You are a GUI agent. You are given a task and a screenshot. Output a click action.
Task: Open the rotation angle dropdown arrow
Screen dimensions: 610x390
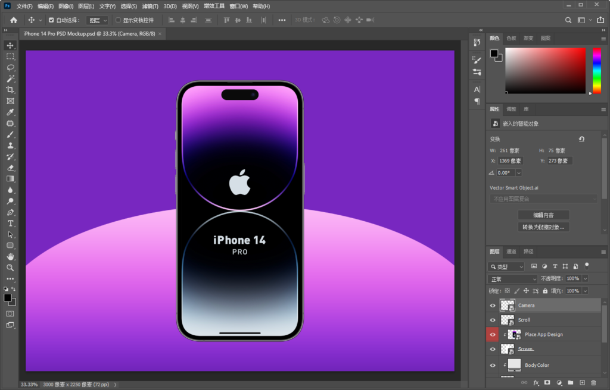pyautogui.click(x=519, y=173)
